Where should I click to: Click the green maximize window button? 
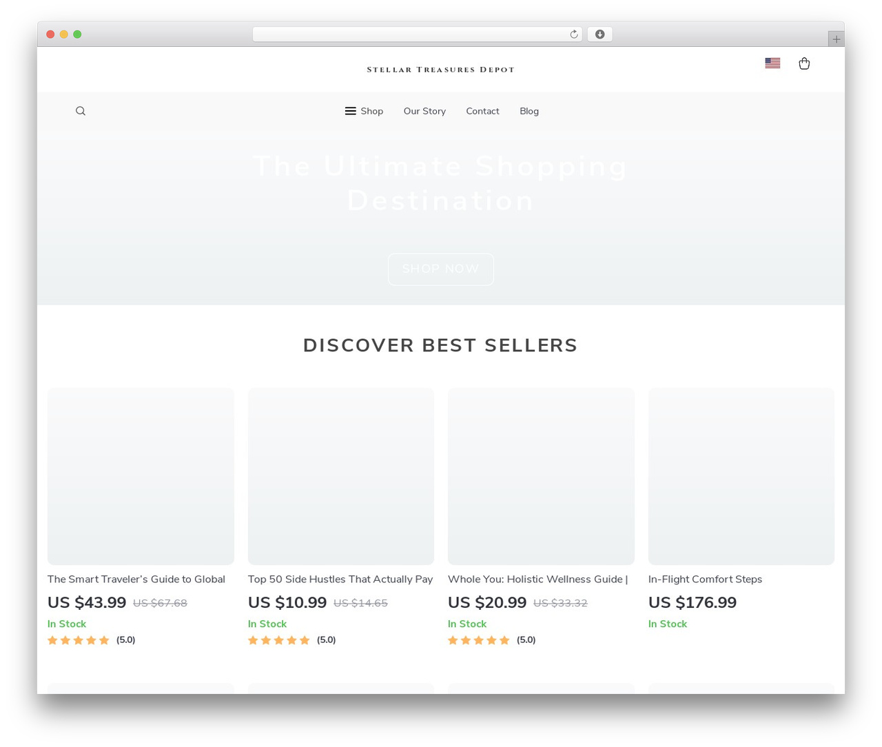click(x=77, y=34)
